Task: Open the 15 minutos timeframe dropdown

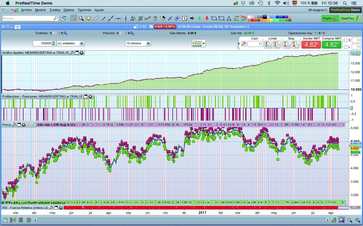Action: [148, 44]
